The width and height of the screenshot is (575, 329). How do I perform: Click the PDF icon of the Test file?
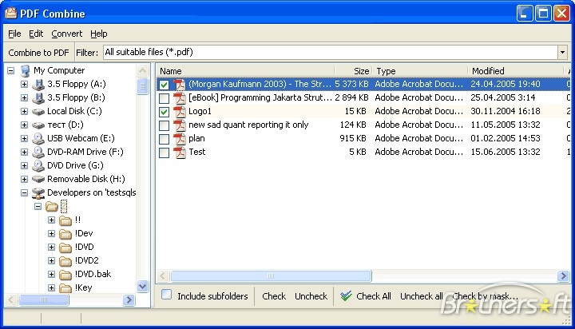pos(179,153)
